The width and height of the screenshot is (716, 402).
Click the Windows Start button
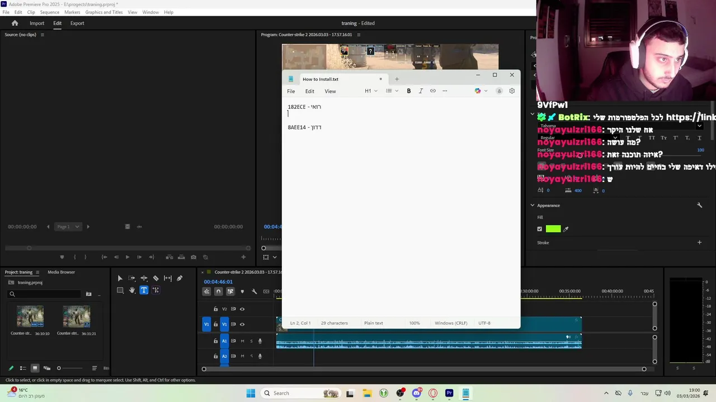(x=251, y=393)
